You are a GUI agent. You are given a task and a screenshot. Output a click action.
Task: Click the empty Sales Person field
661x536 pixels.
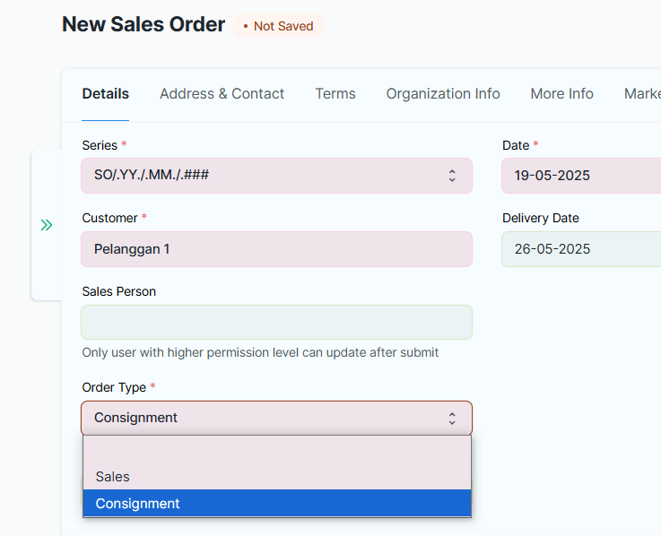click(x=276, y=323)
